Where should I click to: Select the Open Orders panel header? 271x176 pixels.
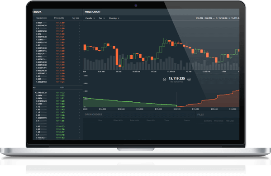coord(93,114)
